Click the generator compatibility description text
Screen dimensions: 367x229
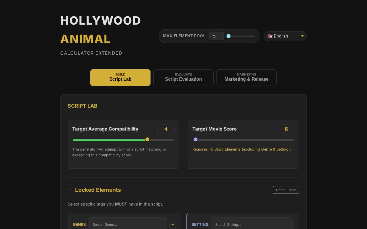119,152
